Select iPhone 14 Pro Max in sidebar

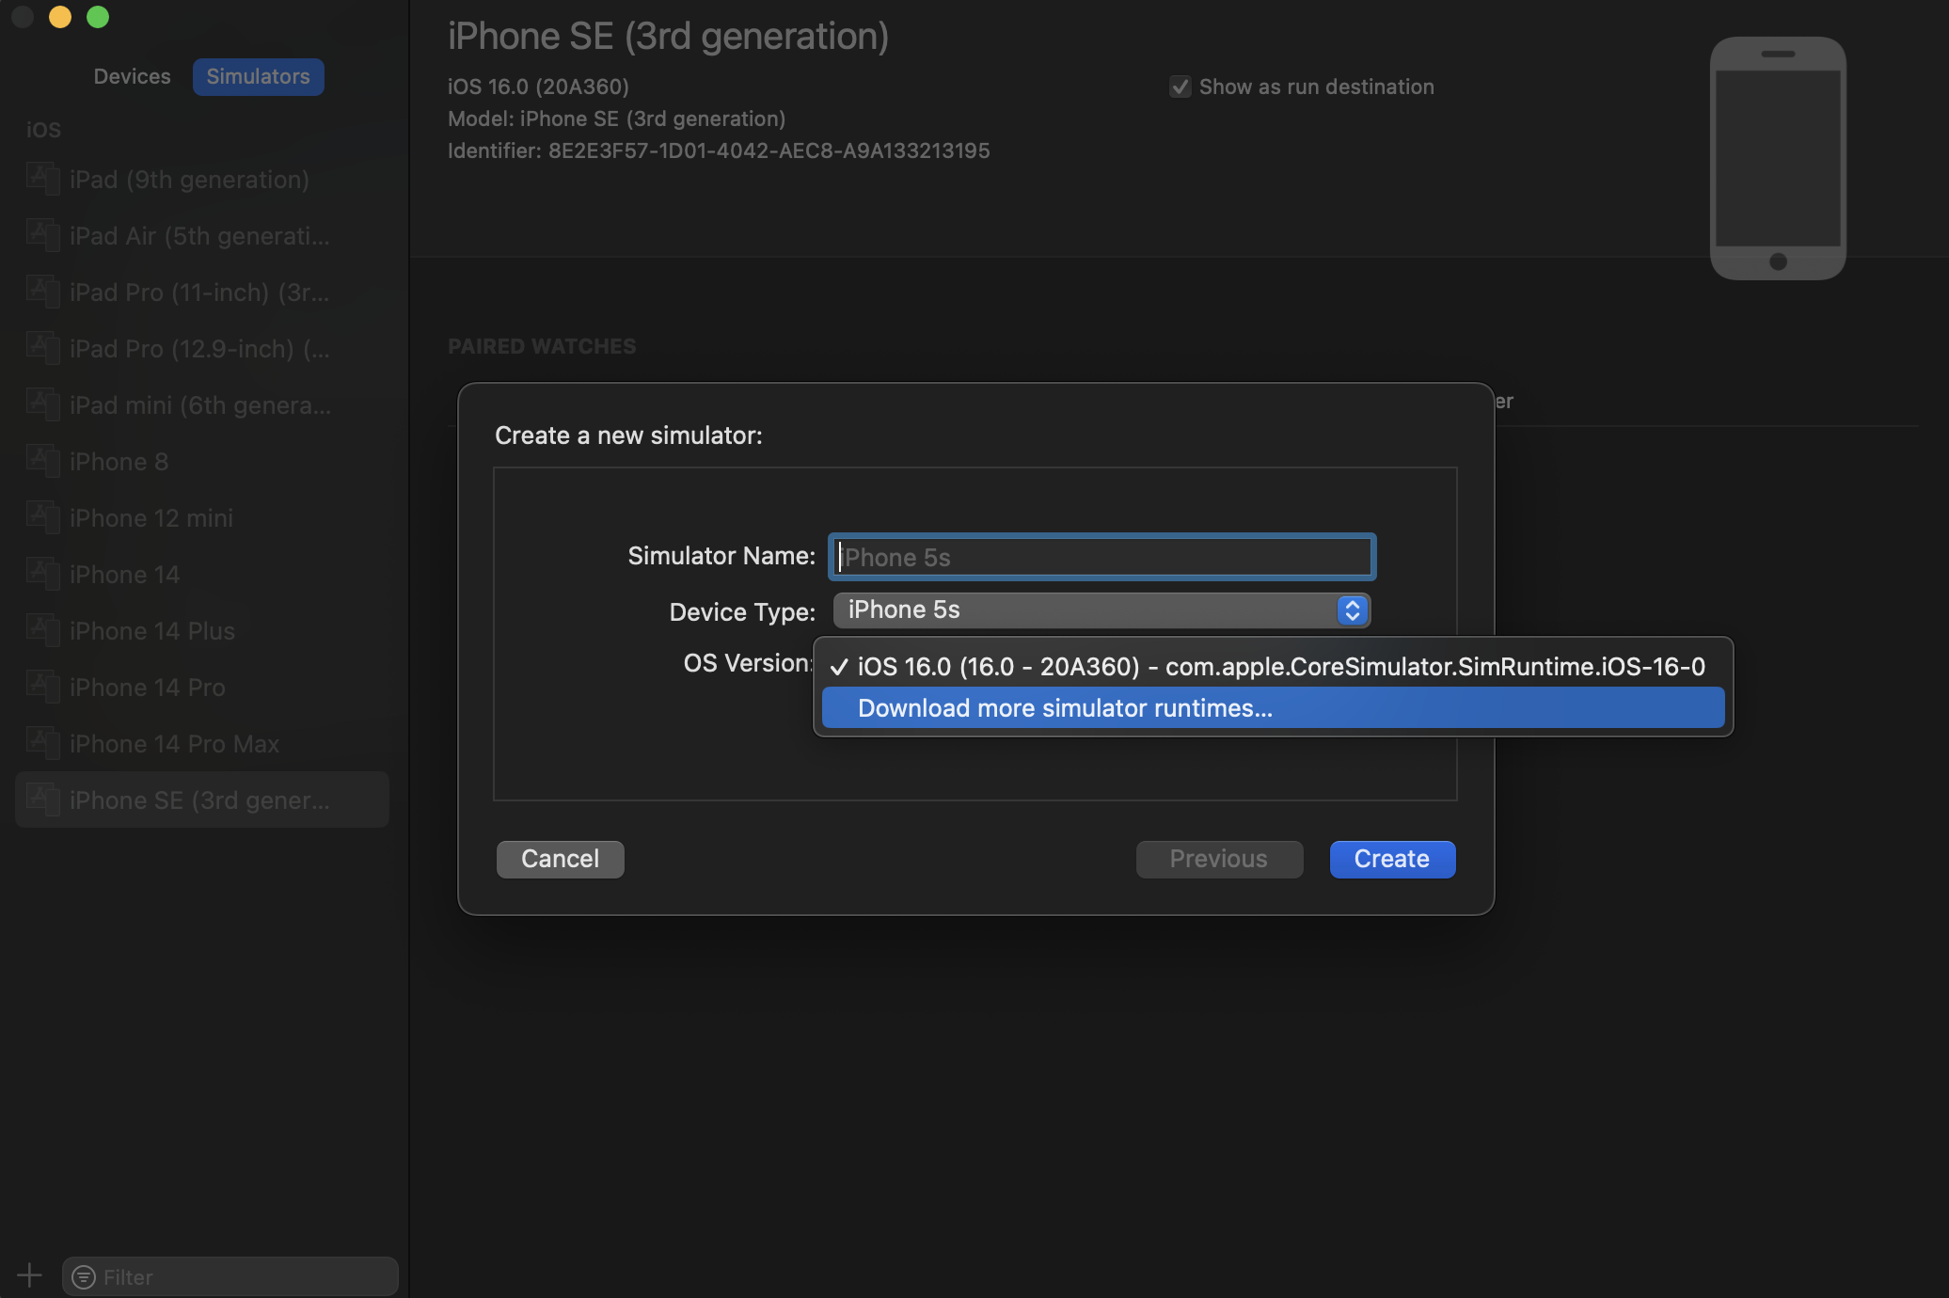coord(202,743)
